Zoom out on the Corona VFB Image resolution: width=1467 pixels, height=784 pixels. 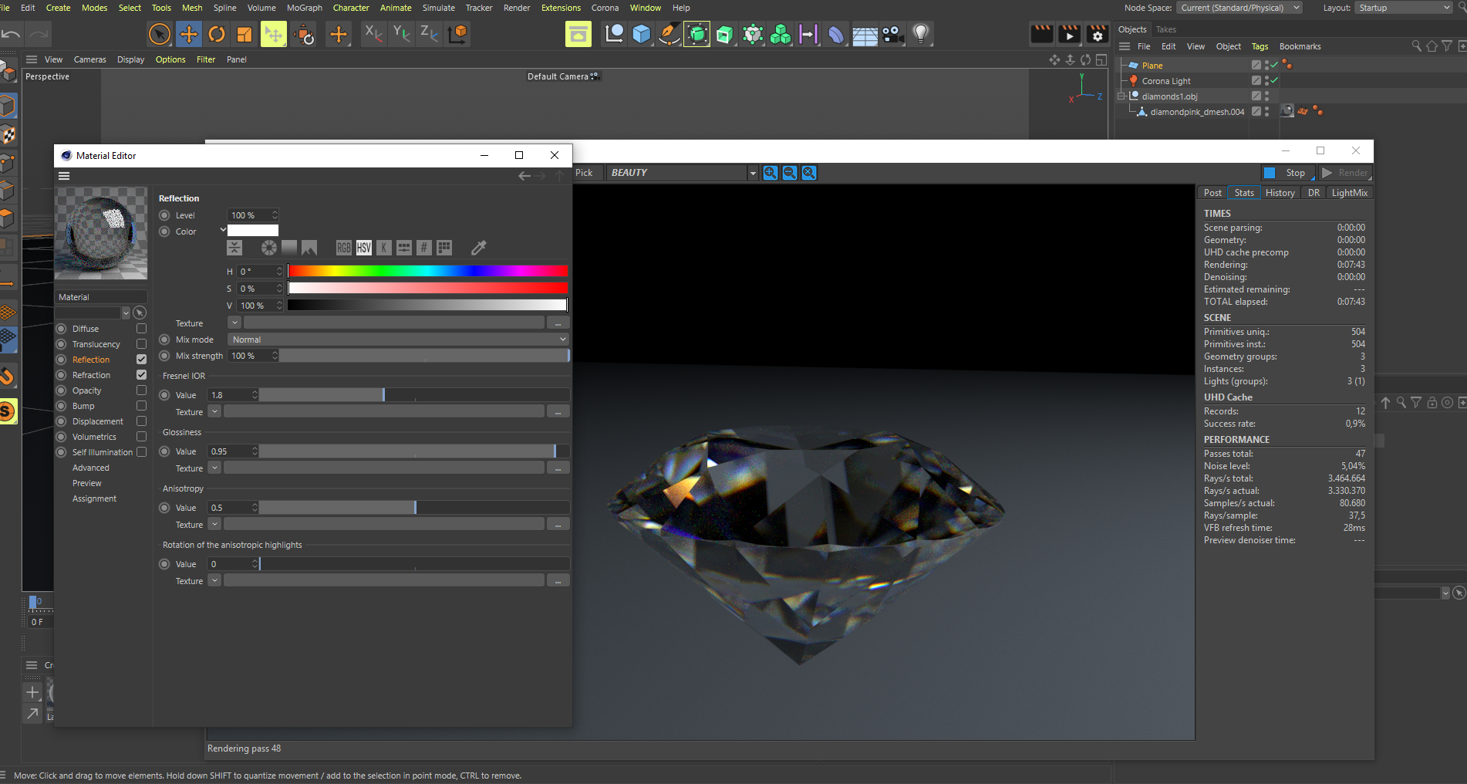[790, 173]
